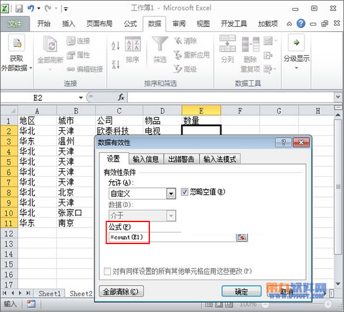Click cell containing 欧泰科技

click(119, 131)
